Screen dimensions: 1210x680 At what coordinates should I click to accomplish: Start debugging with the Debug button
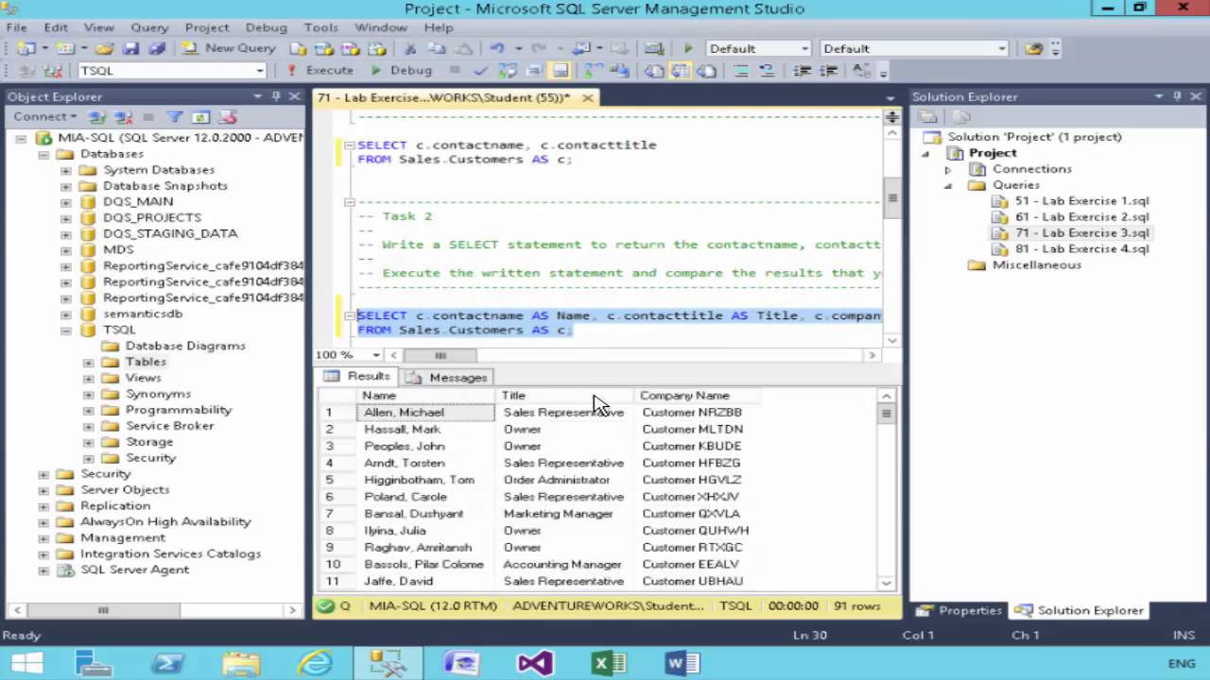coord(402,70)
